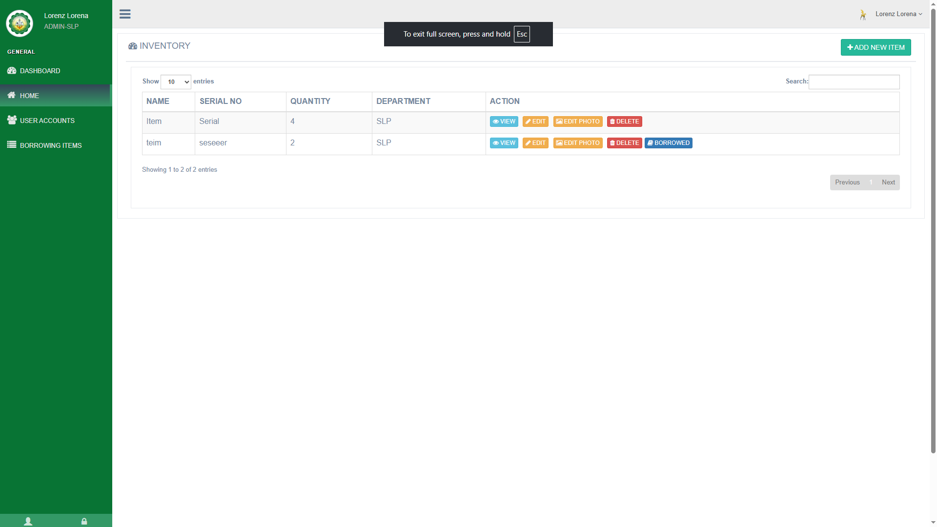Delete the Item row
The width and height of the screenshot is (937, 527).
pos(624,122)
